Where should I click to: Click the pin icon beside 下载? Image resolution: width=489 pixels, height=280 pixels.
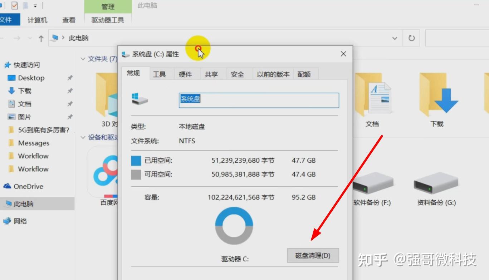point(70,91)
